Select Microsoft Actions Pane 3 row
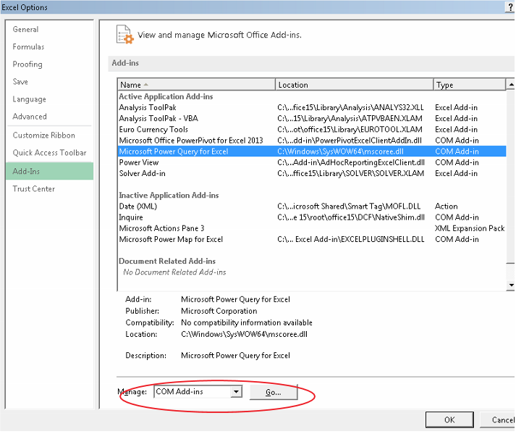516x434 pixels. coord(312,228)
